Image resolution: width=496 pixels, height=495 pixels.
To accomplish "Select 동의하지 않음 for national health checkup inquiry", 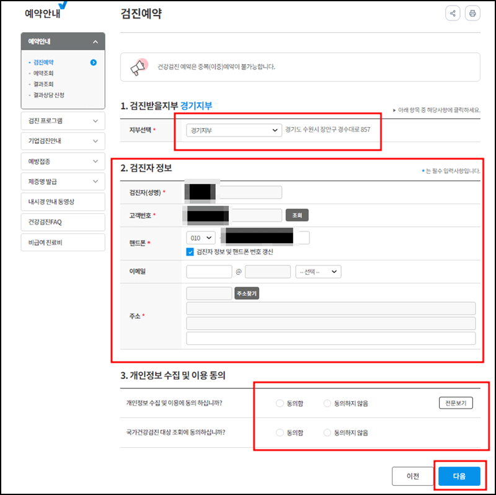I will tap(327, 432).
